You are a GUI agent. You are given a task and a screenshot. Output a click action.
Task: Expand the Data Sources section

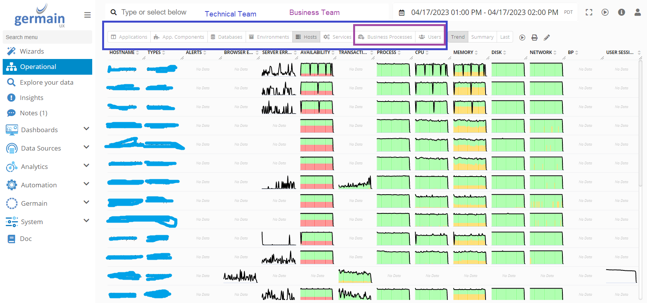point(86,147)
